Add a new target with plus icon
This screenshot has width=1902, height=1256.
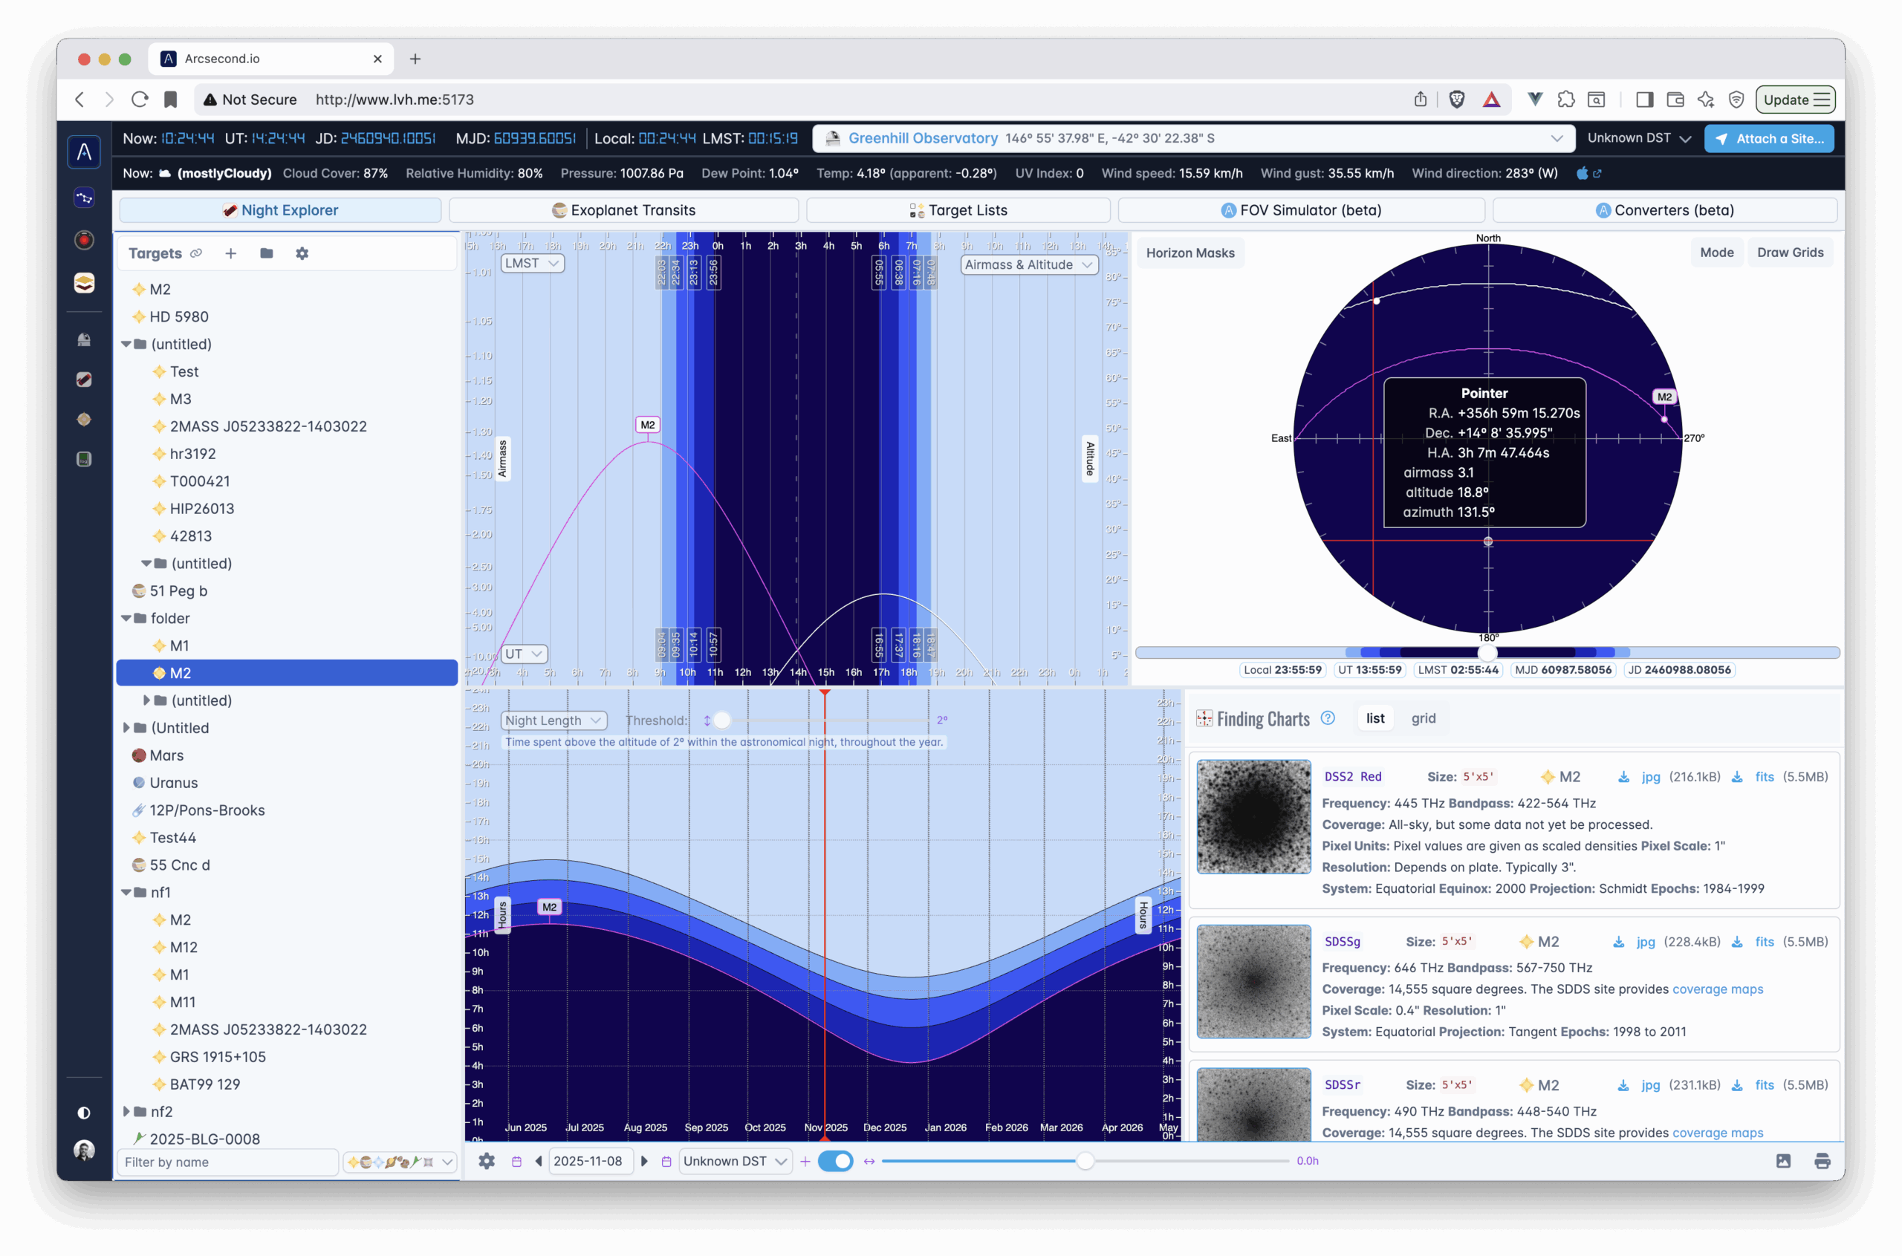click(x=231, y=253)
